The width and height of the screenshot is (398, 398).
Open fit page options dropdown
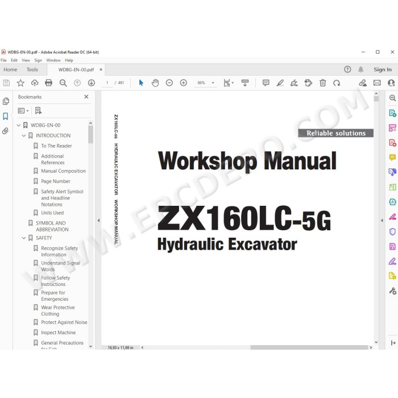pos(228,83)
